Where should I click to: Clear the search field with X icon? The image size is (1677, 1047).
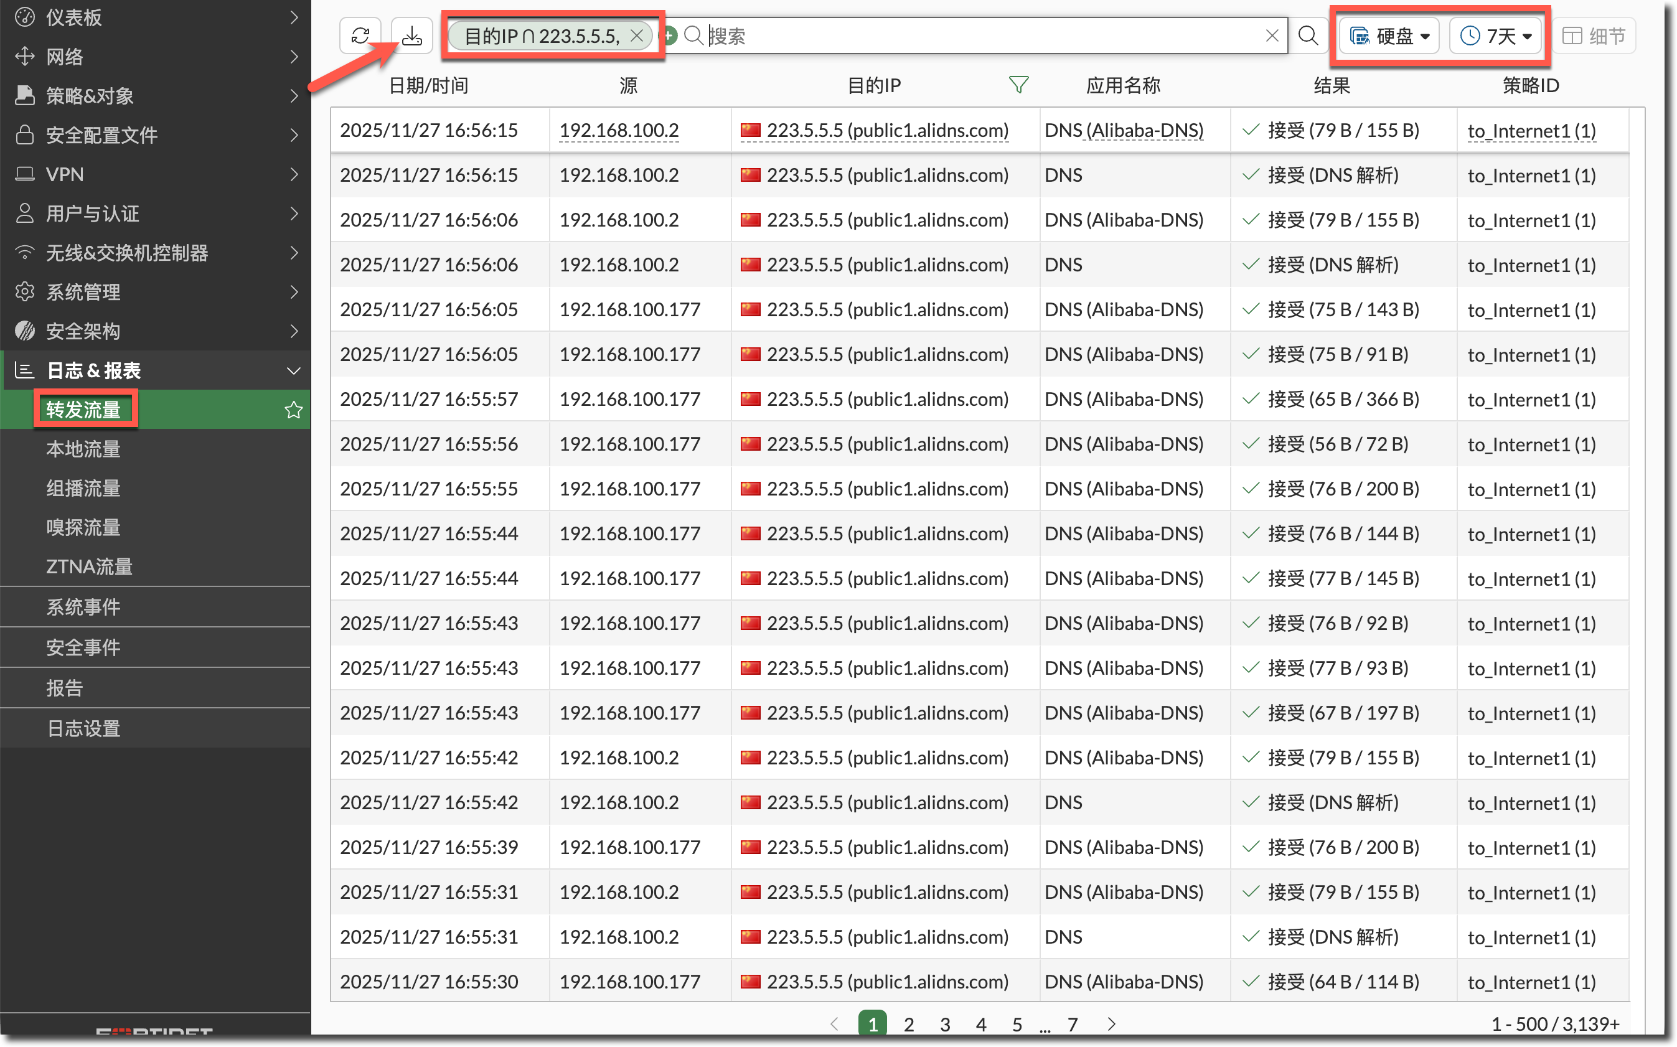click(x=1271, y=35)
